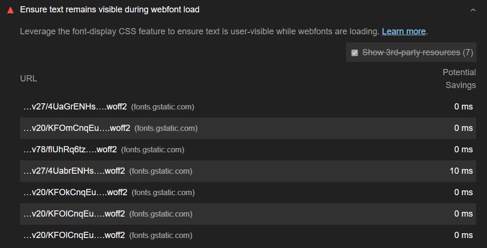
Task: Click the (7) third-party resource count
Action: pos(468,52)
